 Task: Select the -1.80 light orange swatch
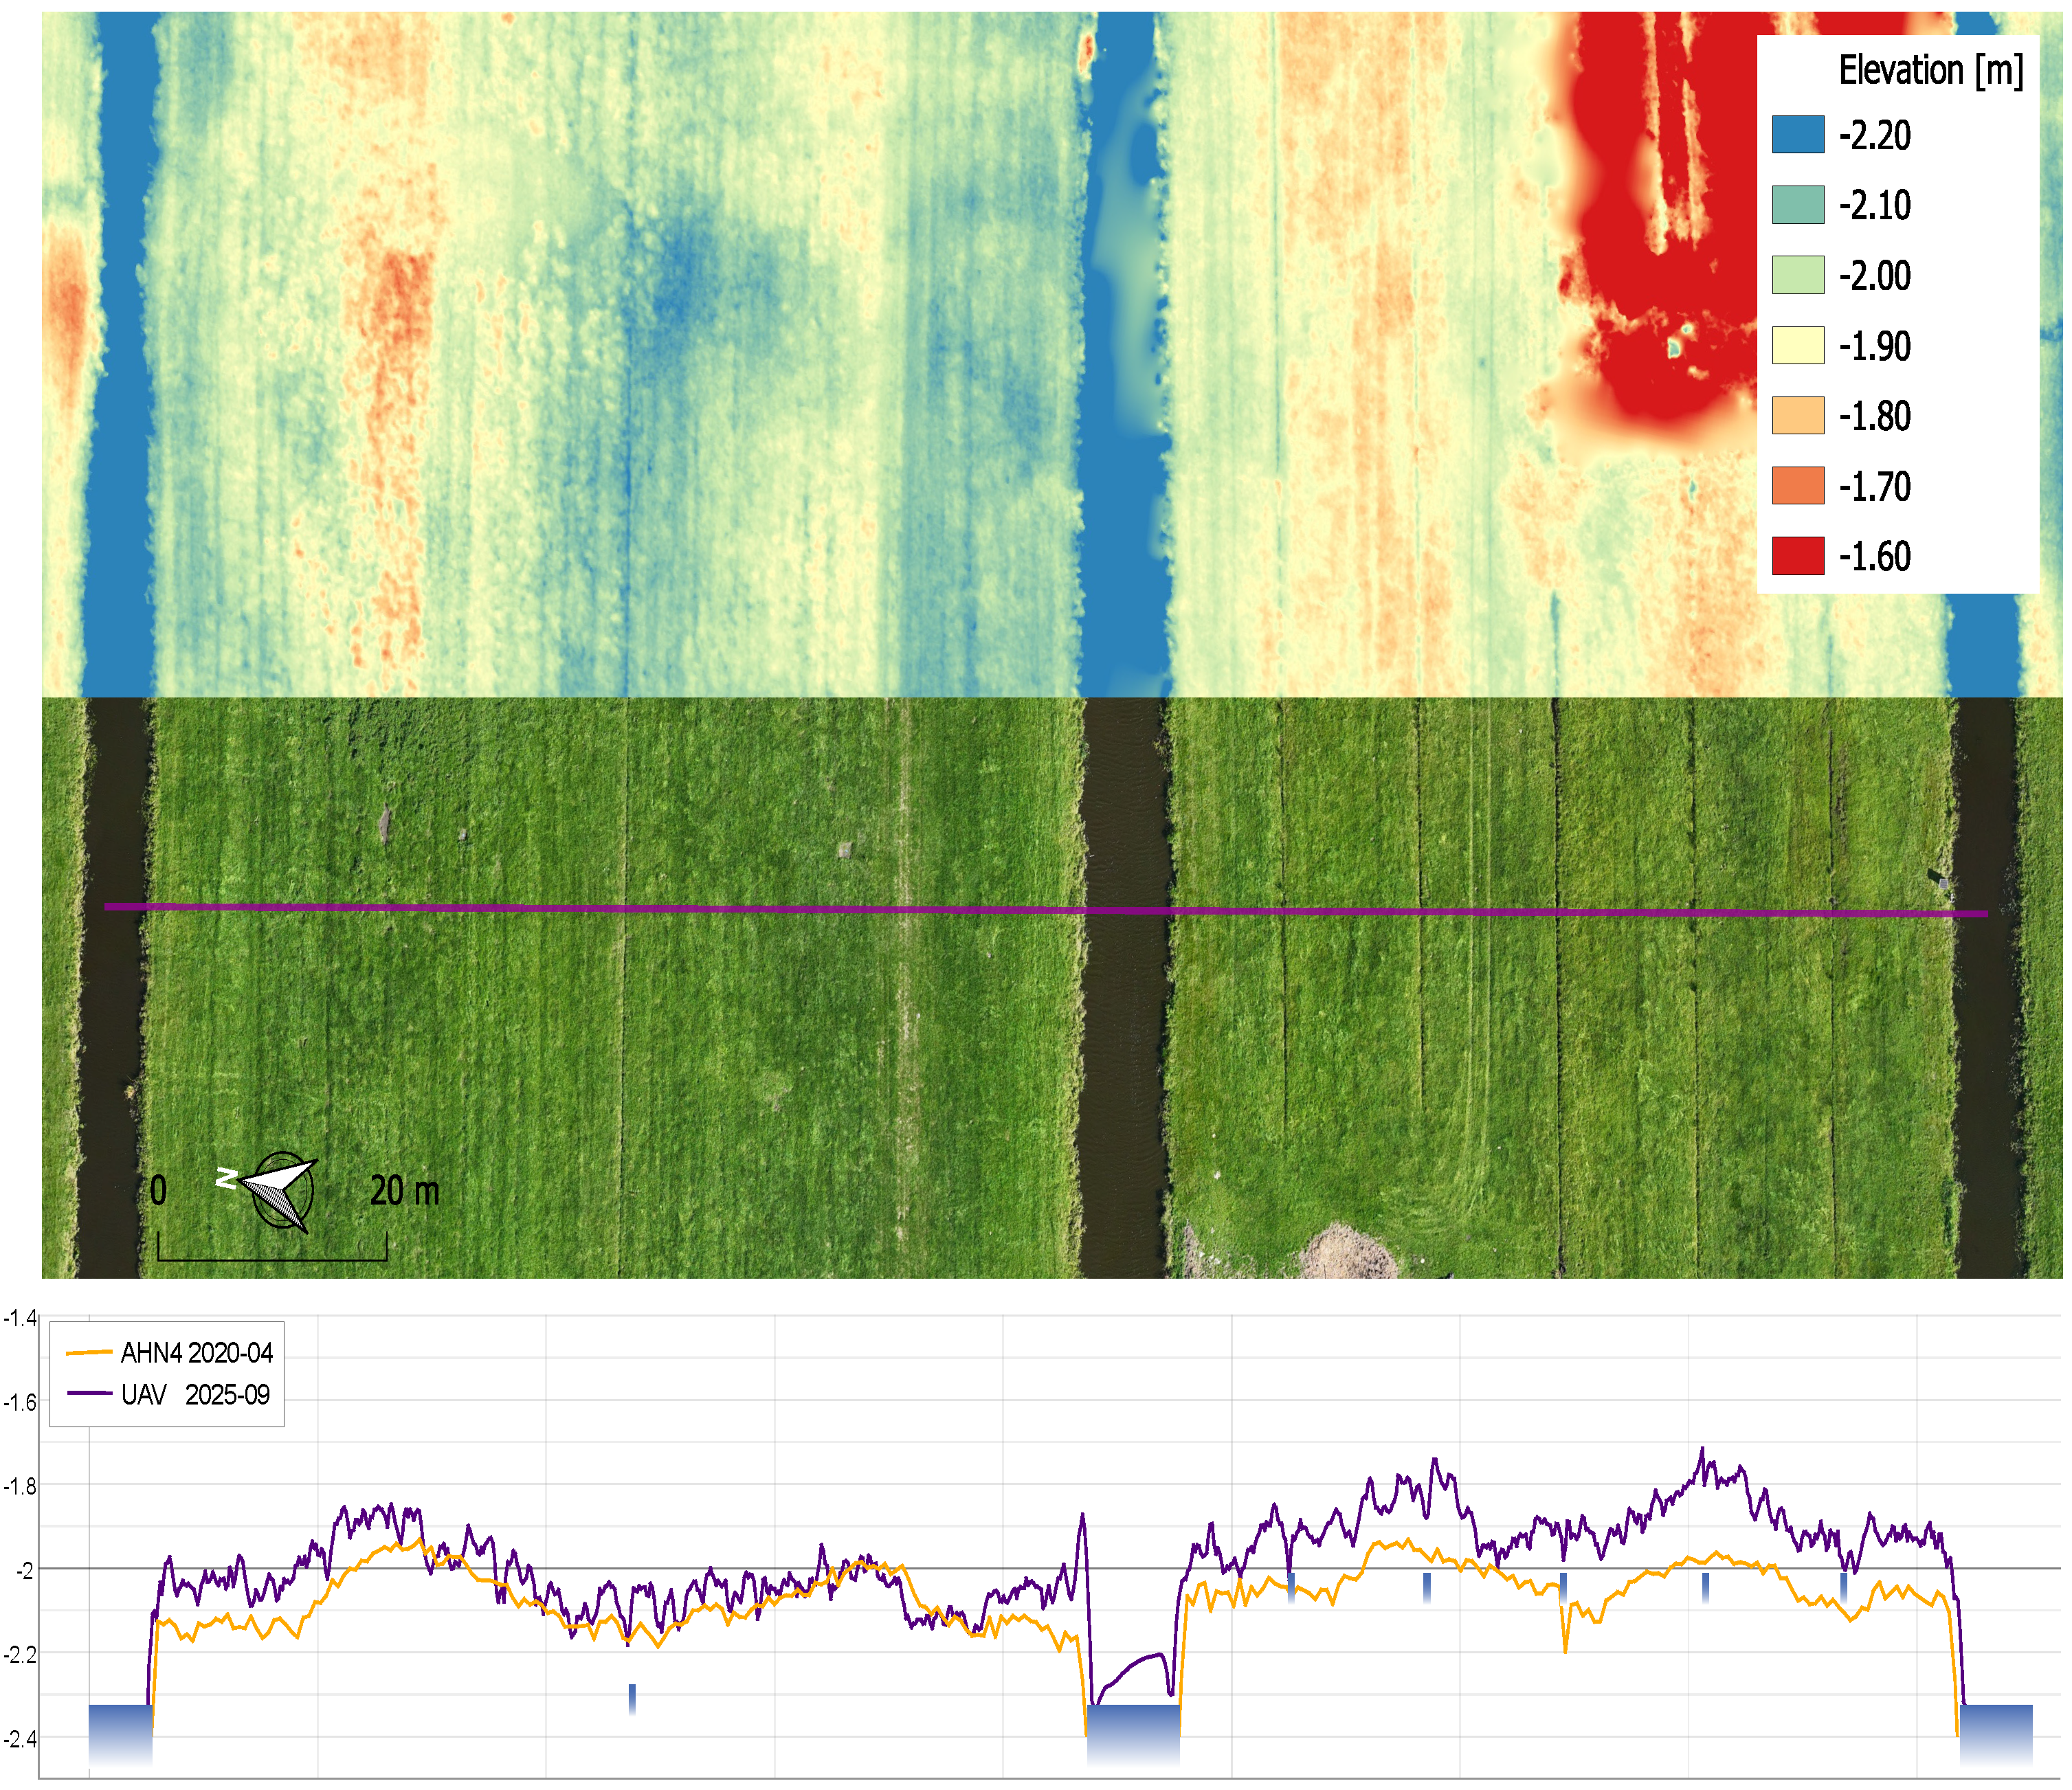coord(1798,416)
